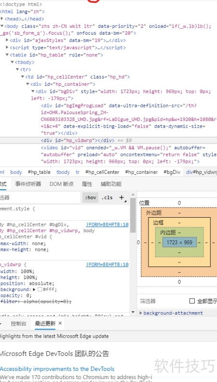Click the width: 100% declaration
This screenshot has height=382, width=217.
coord(17,271)
